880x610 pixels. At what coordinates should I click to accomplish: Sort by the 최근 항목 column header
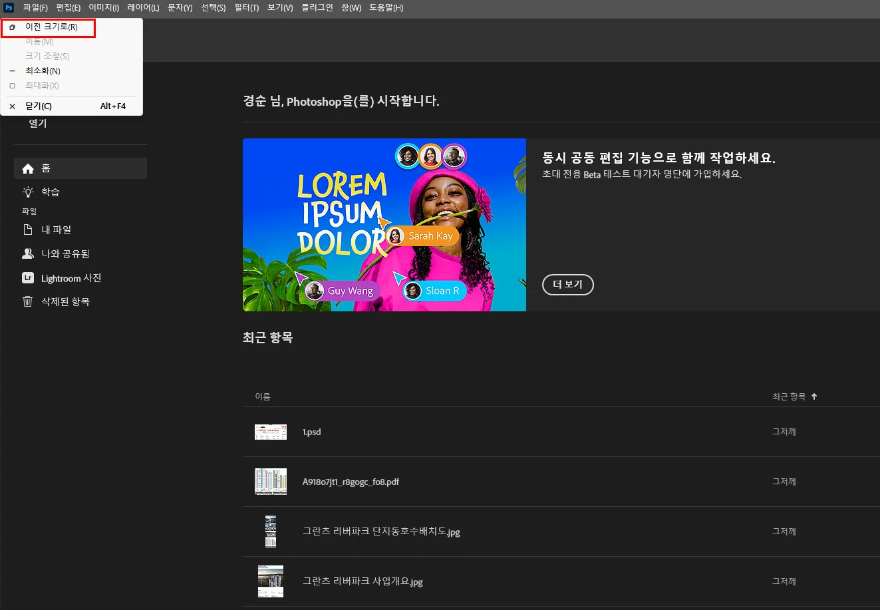pyautogui.click(x=789, y=396)
